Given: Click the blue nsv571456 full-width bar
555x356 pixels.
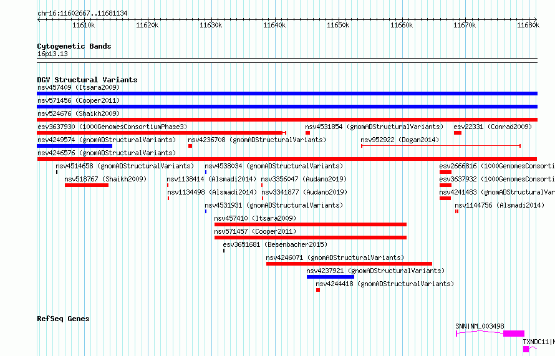Looking at the screenshot, I should click(287, 107).
